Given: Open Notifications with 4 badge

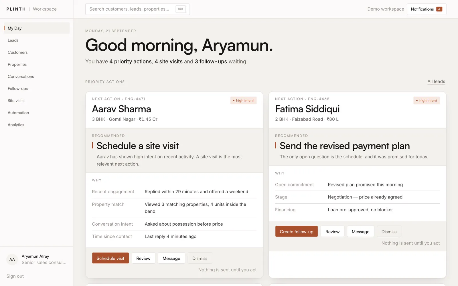Looking at the screenshot, I should (x=427, y=9).
